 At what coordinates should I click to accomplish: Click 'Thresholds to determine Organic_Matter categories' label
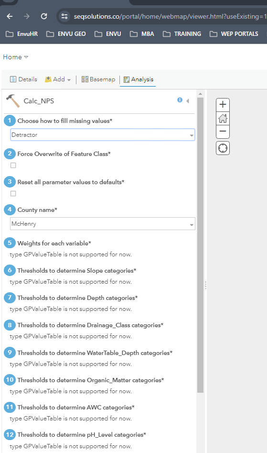91,380
